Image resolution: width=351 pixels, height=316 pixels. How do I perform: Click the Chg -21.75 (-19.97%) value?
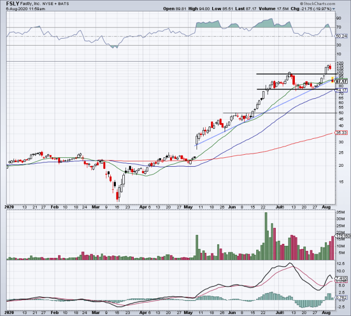coord(311,9)
